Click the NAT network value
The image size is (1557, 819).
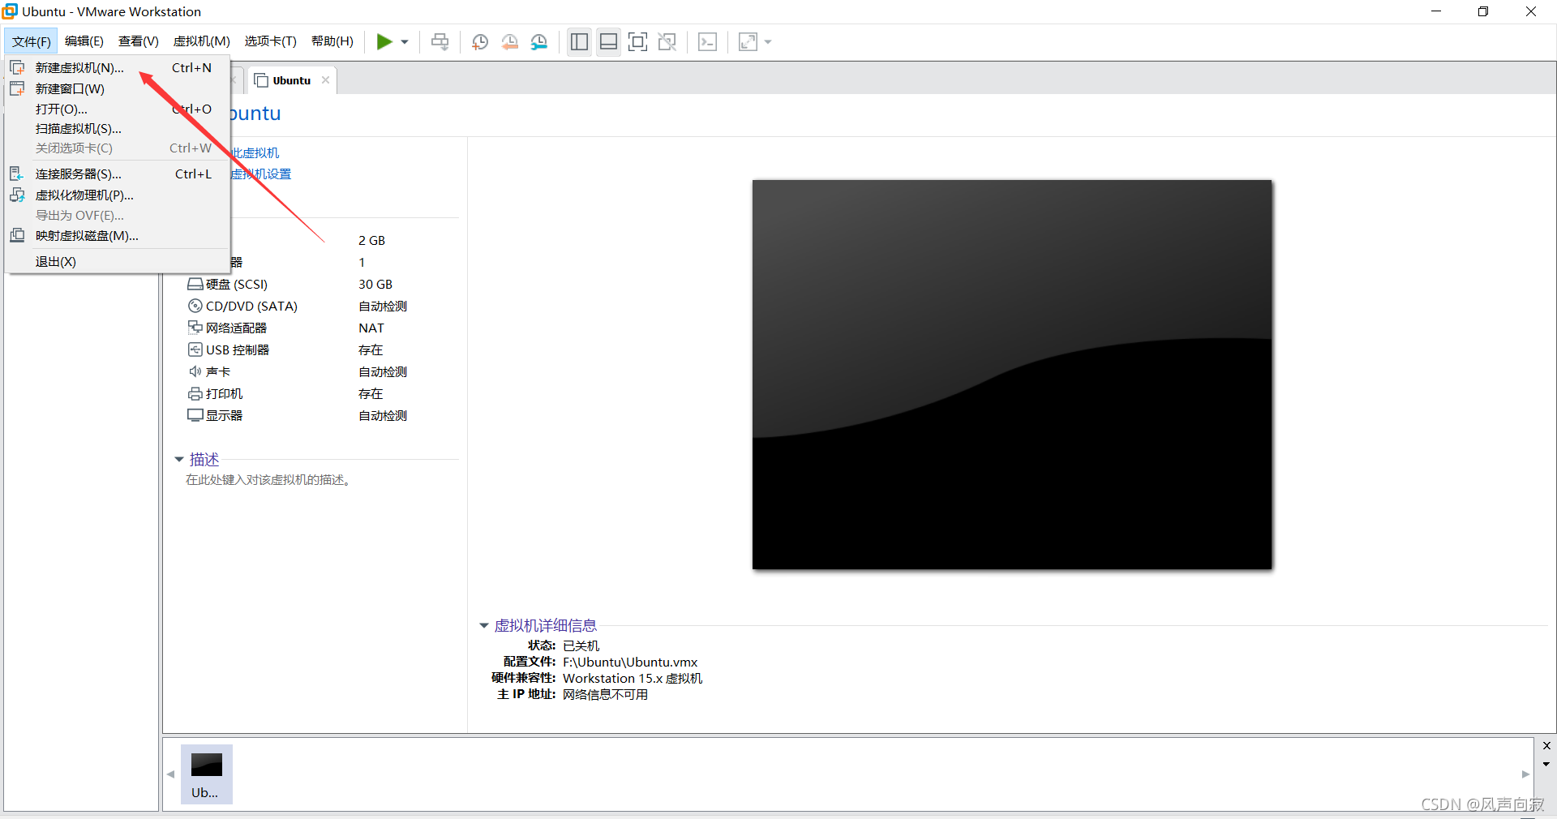coord(371,328)
